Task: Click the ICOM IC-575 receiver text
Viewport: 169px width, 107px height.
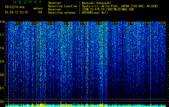Action: pyautogui.click(x=108, y=9)
